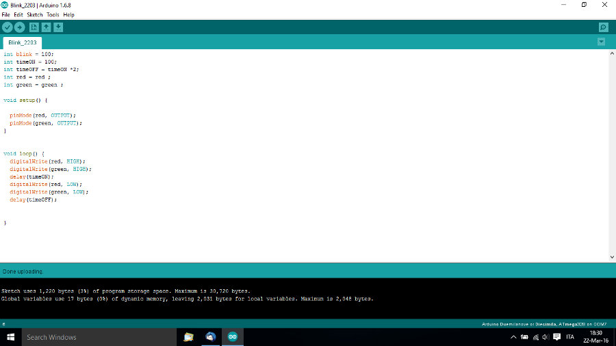Minimize the Arduino window

click(564, 5)
